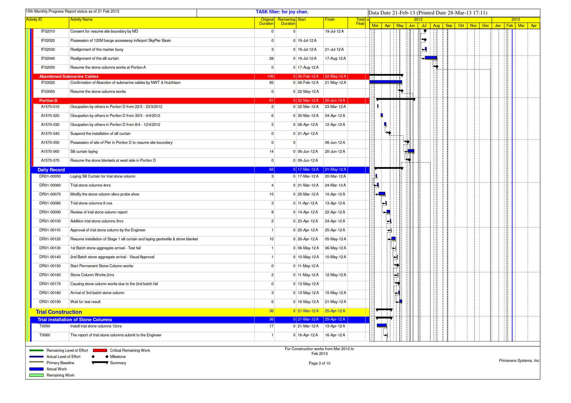Image resolution: width=571 pixels, height=403 pixels.
Task: Click the Activity ID column header
Action: tap(47, 23)
